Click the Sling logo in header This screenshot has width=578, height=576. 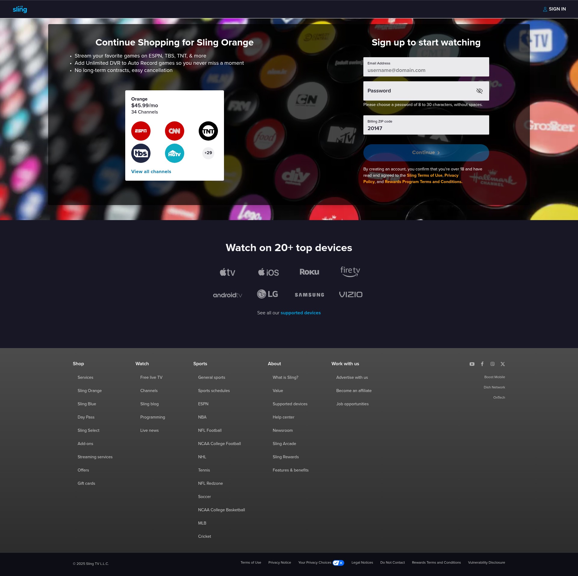coord(20,9)
